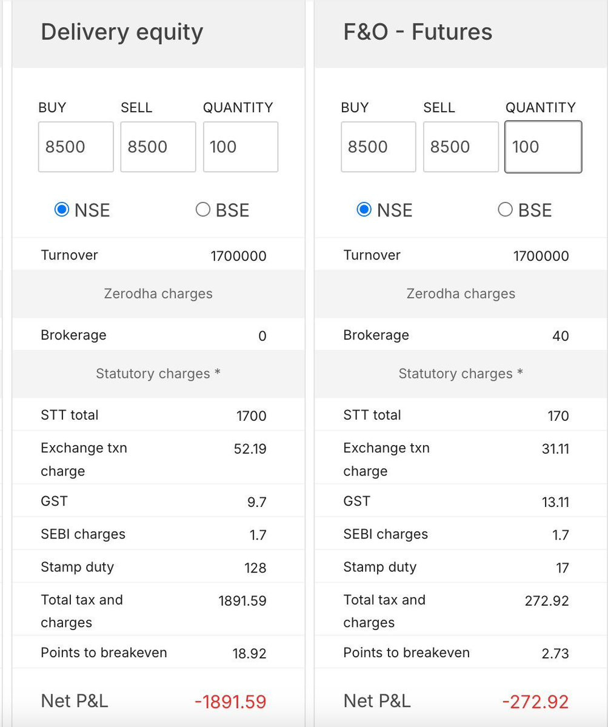The image size is (608, 727).
Task: Click the SELL price field under F&O - Futures
Action: pos(460,147)
